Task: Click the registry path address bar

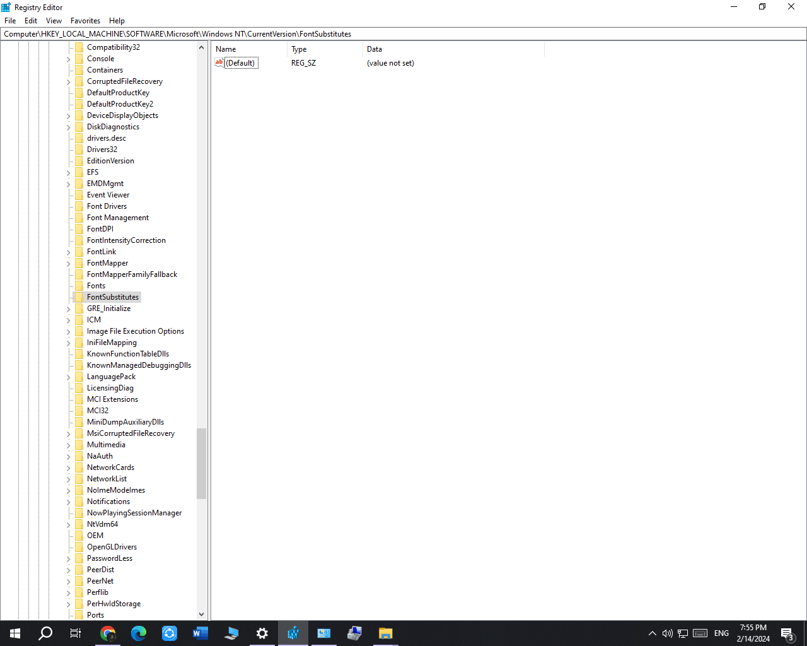Action: (x=403, y=34)
